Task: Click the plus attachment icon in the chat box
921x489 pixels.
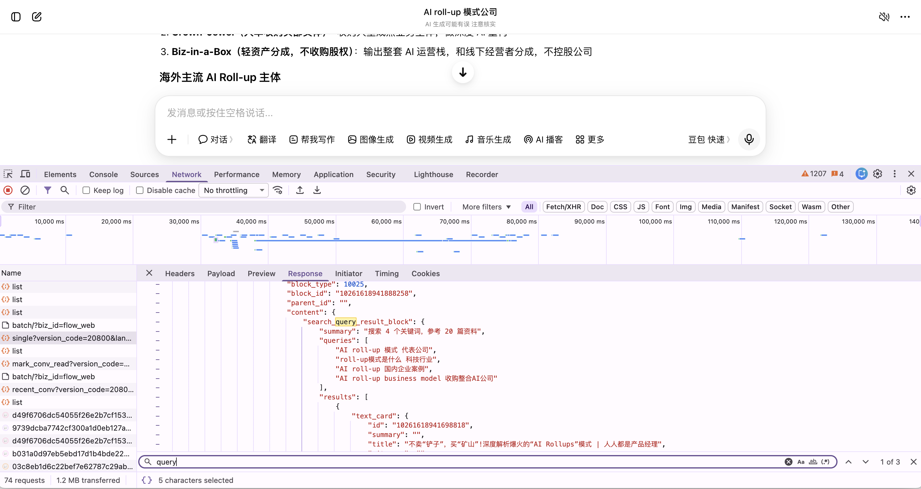Action: (172, 139)
